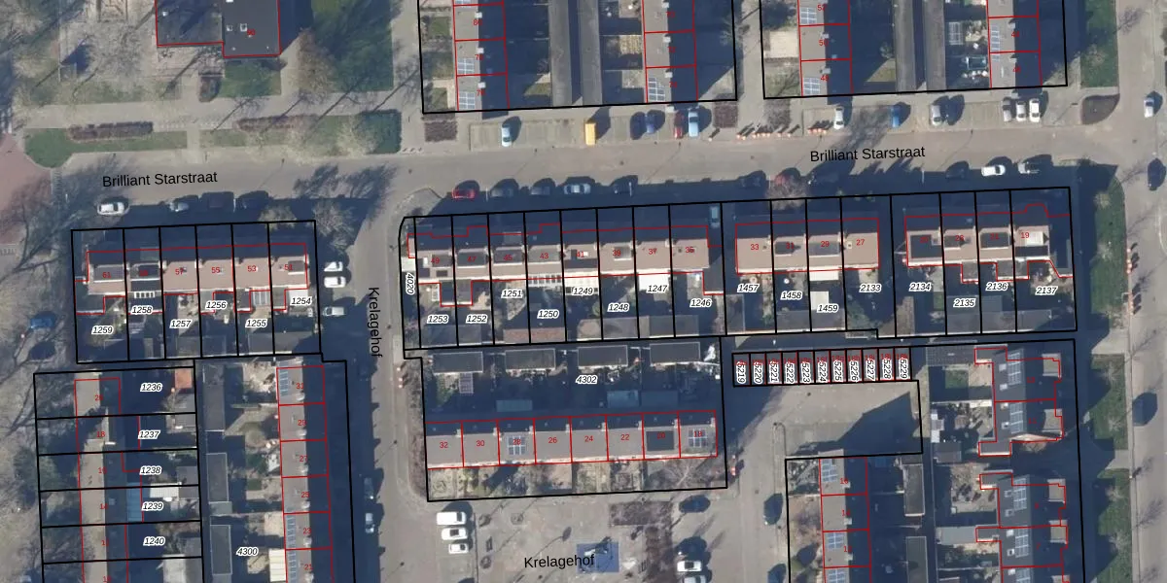Select the building with house number 33

pyautogui.click(x=754, y=247)
